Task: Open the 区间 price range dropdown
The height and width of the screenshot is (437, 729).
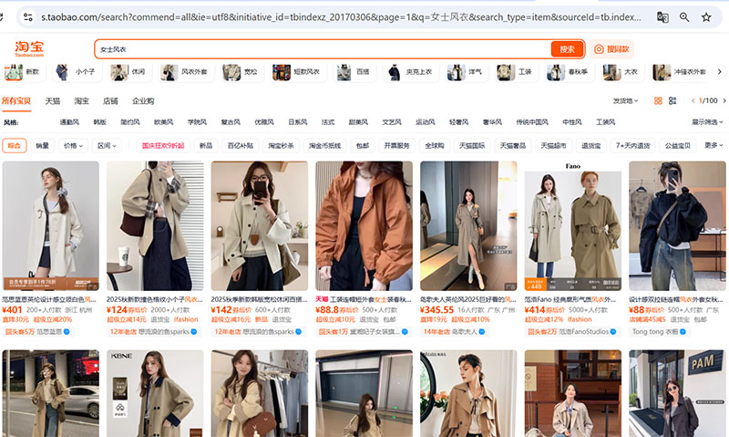Action: 108,145
